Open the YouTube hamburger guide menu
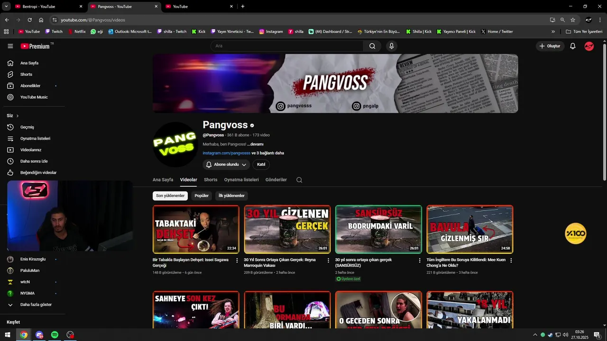 click(x=10, y=46)
